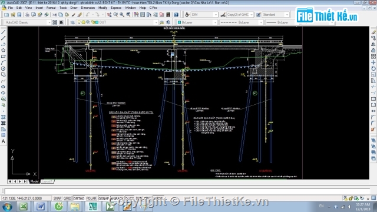Open the File menu
This screenshot has width=377, height=212.
tap(11, 8)
